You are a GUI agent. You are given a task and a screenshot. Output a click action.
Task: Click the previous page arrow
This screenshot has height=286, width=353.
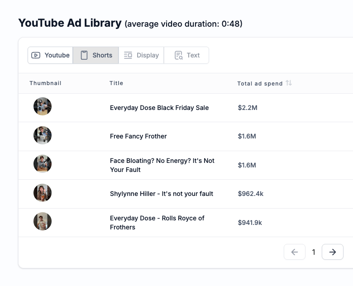(295, 252)
